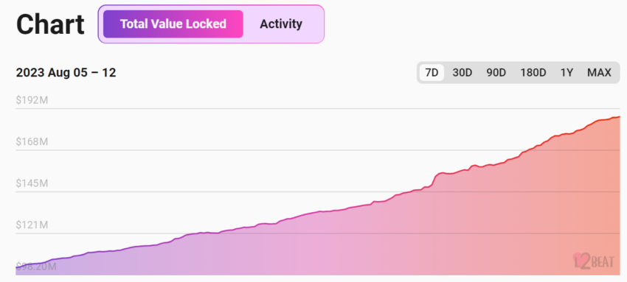The image size is (627, 282).
Task: Click the sharp jump on the chart line
Action: 435,179
